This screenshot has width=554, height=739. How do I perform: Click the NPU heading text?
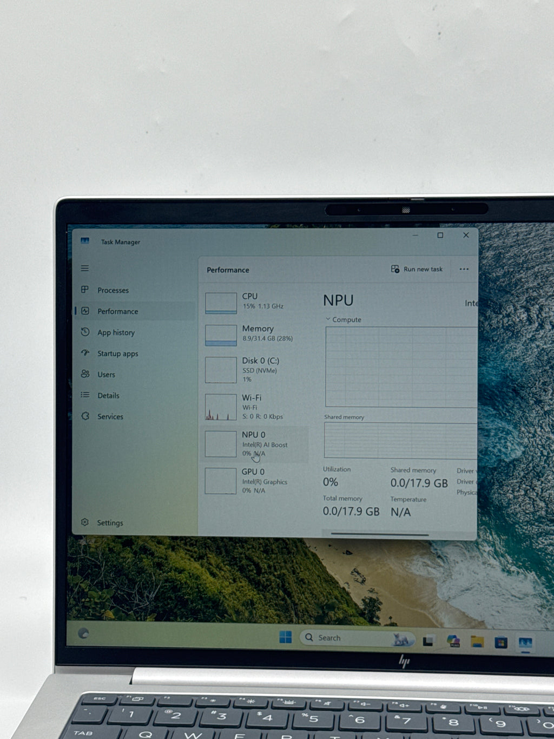(338, 300)
